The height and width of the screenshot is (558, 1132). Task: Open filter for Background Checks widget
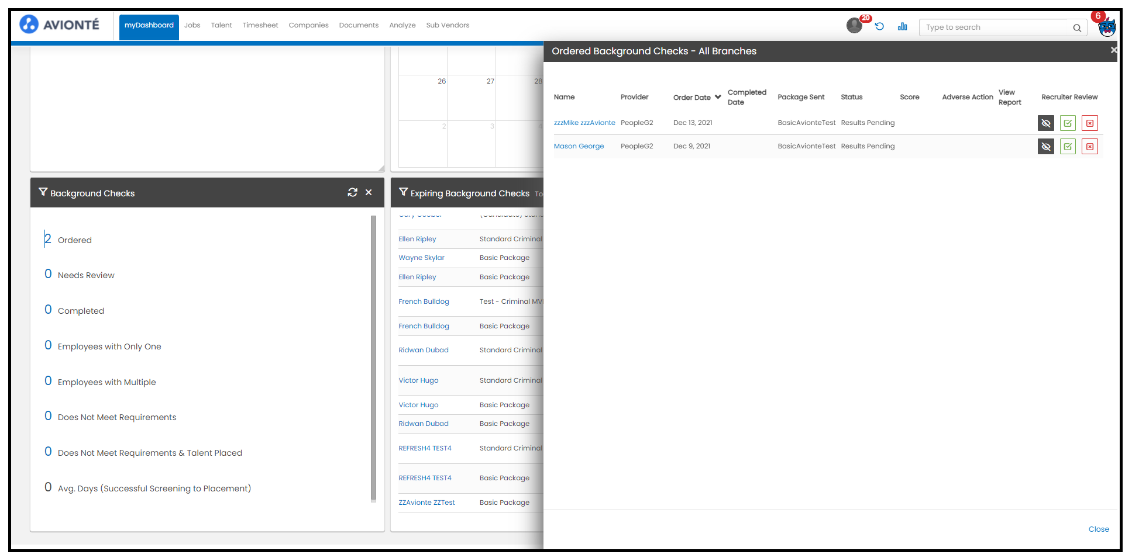click(43, 192)
